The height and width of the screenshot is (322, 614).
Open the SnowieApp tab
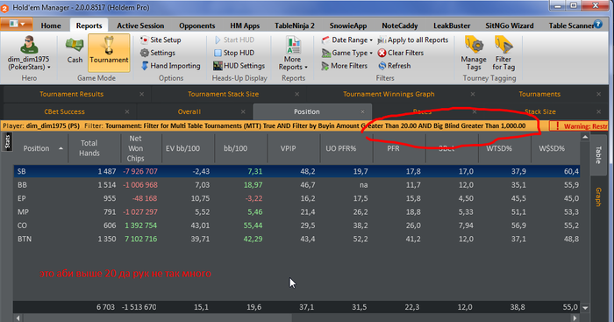tap(348, 25)
